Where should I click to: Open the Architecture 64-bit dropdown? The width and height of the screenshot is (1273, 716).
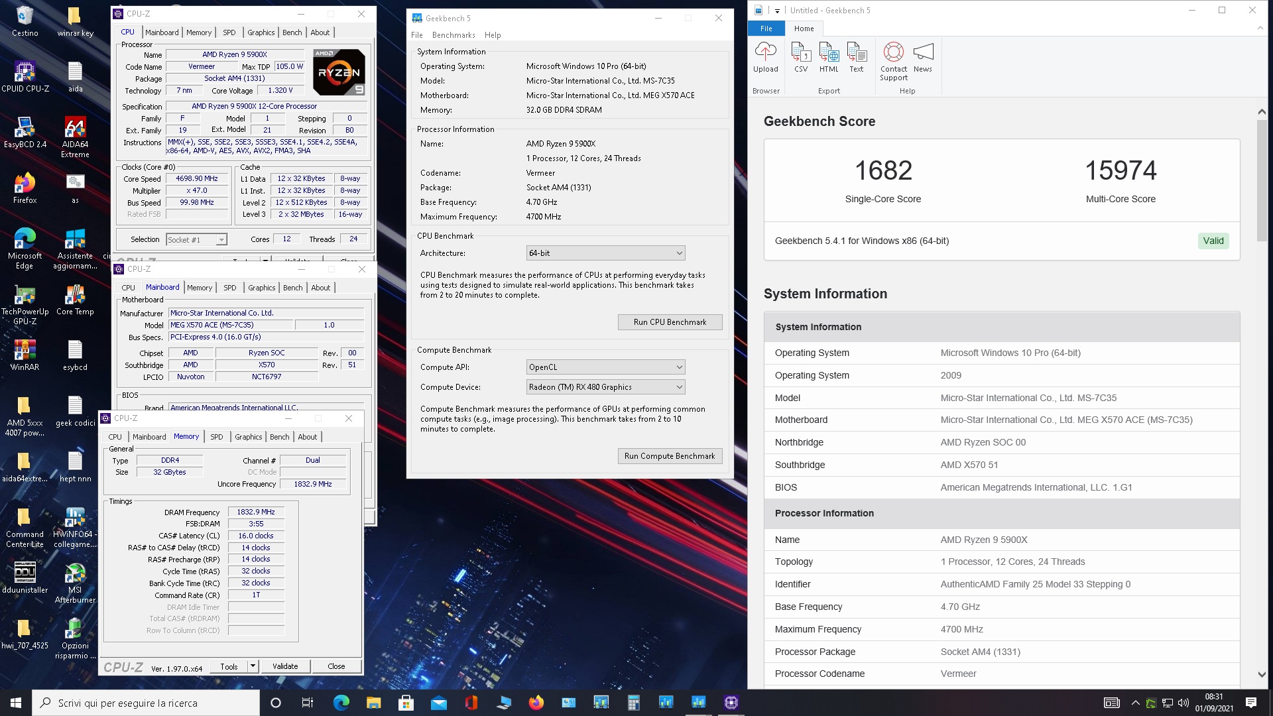[x=605, y=253]
